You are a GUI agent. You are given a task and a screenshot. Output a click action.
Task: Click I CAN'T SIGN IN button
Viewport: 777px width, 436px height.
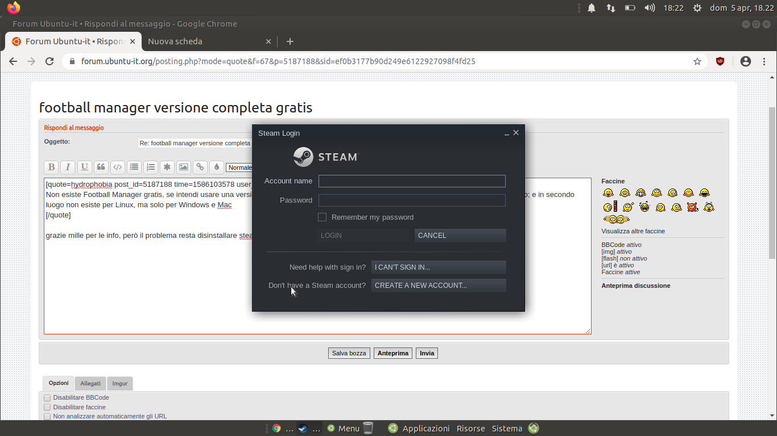[x=439, y=267]
